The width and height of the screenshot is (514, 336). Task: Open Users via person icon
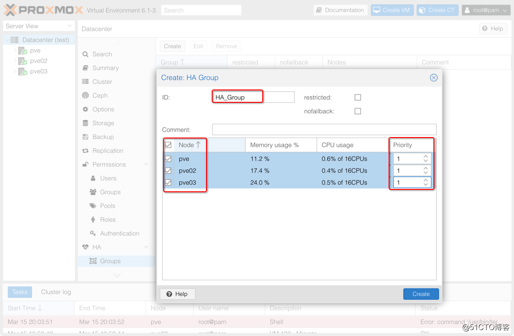tap(93, 178)
